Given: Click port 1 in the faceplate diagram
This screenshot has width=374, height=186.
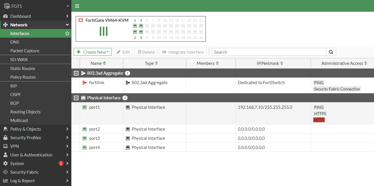Looking at the screenshot, I should 135,26.
